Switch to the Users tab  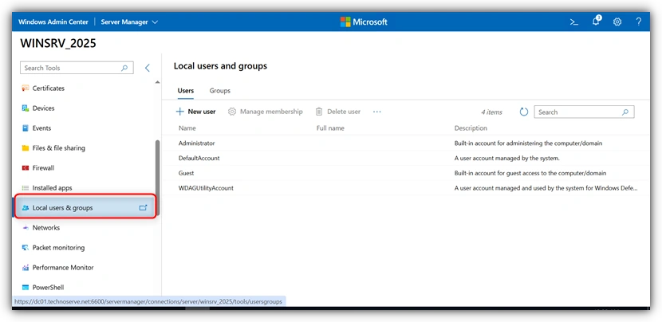coord(186,91)
